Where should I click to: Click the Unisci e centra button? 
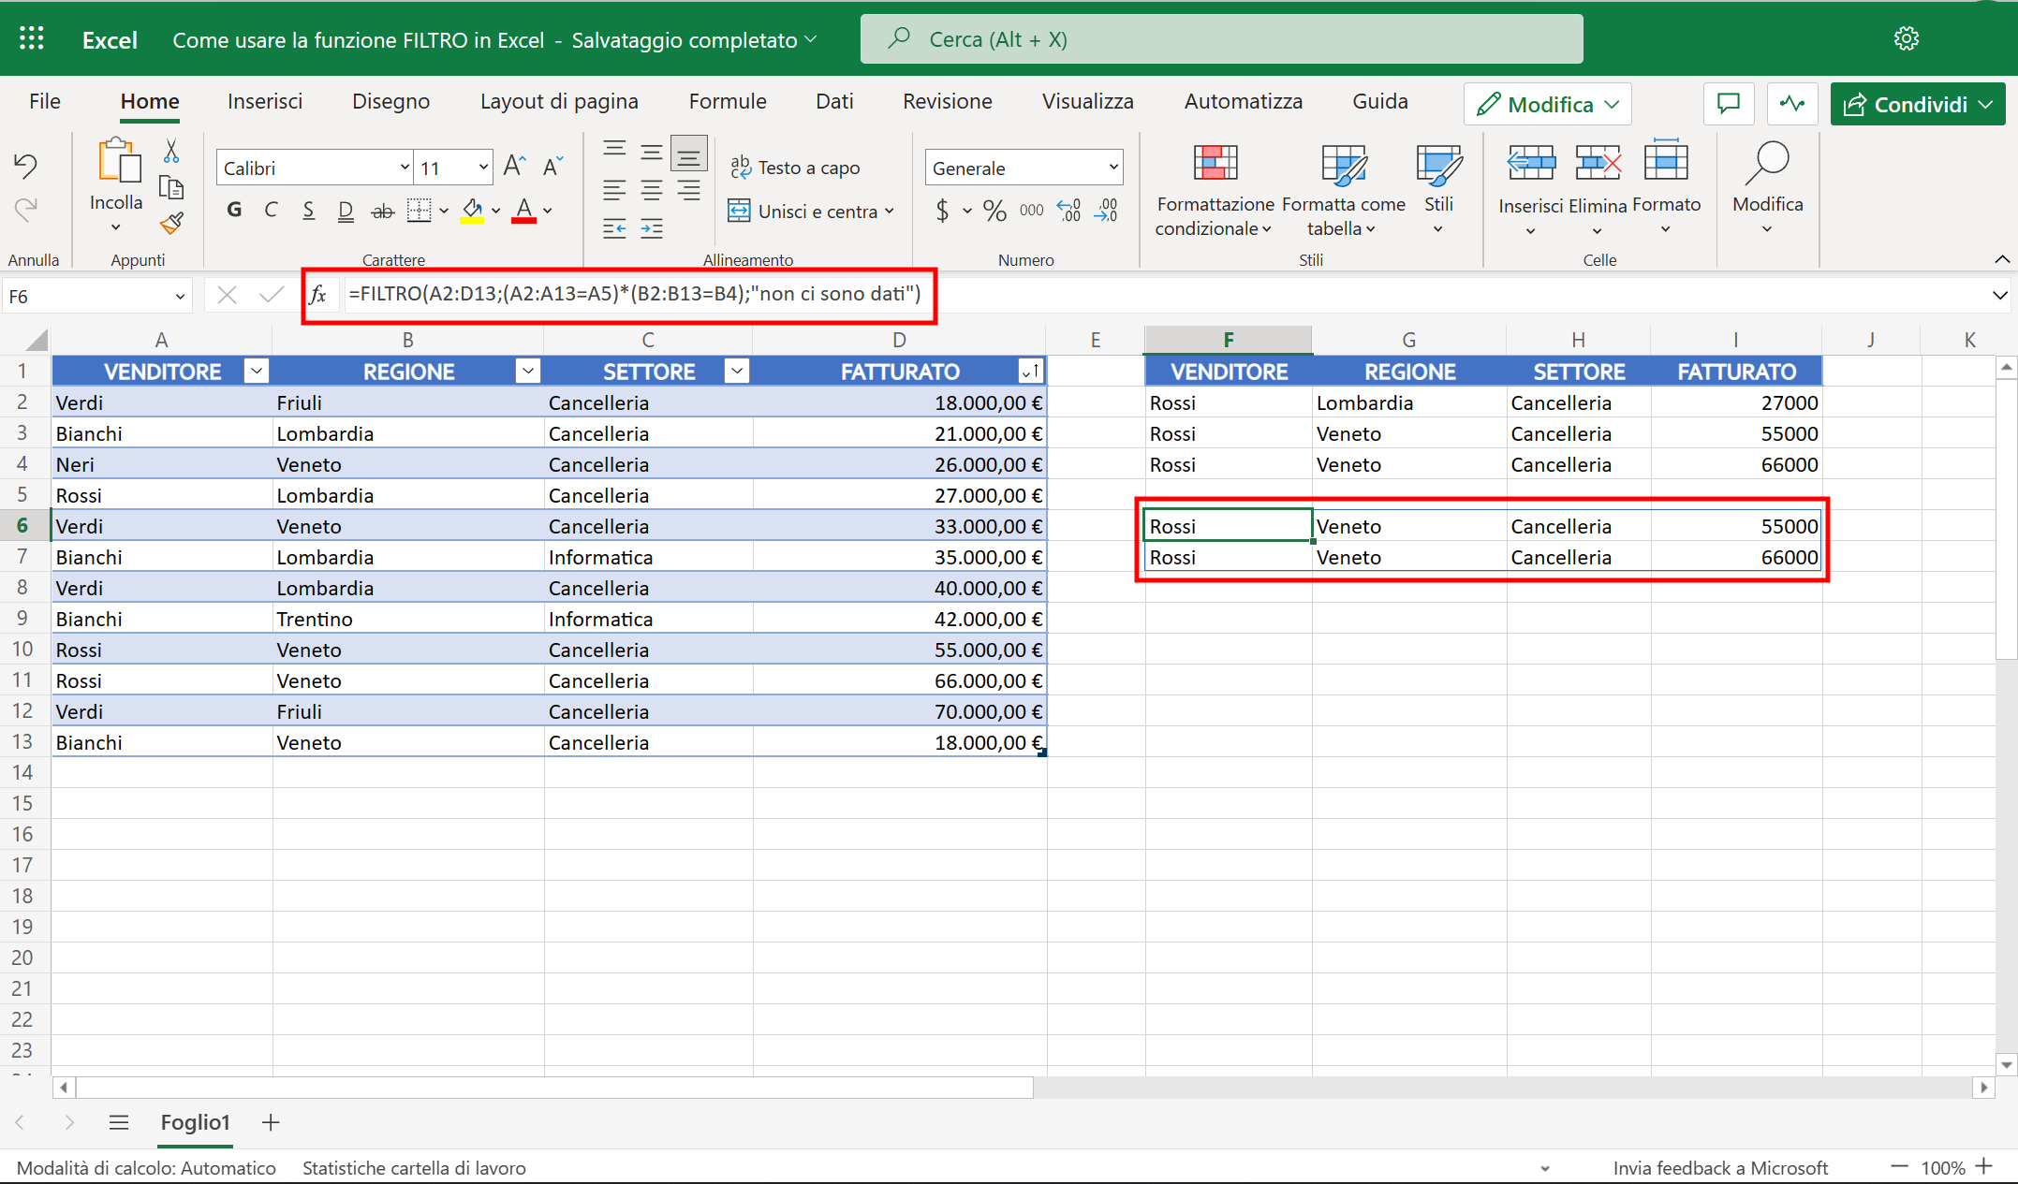point(810,211)
